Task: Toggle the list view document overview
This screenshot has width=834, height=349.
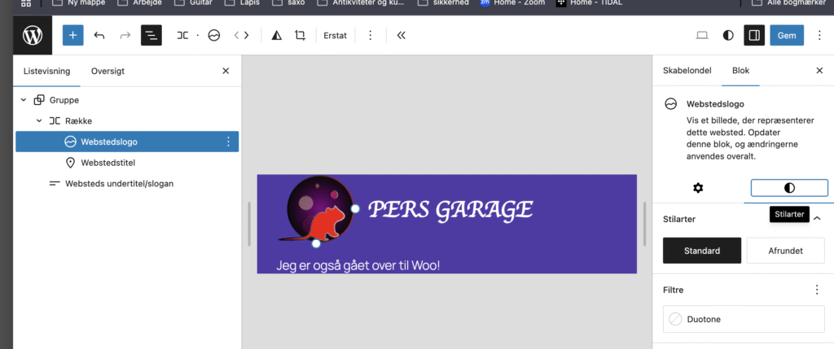Action: click(x=151, y=35)
